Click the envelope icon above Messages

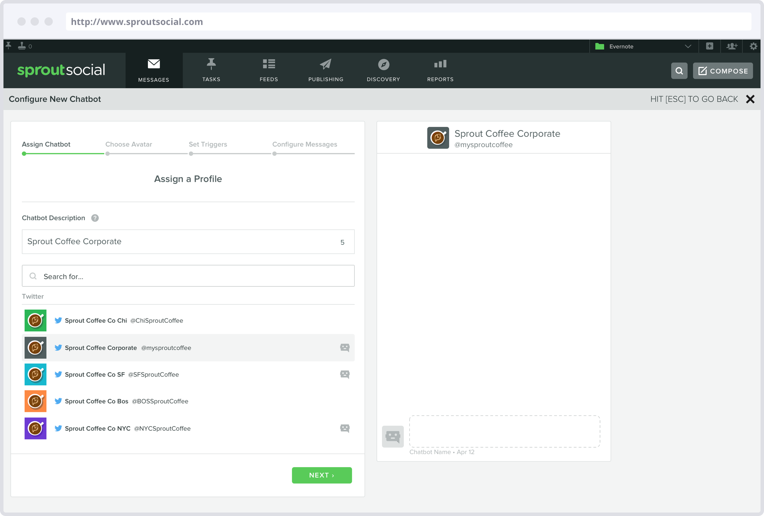(x=154, y=64)
